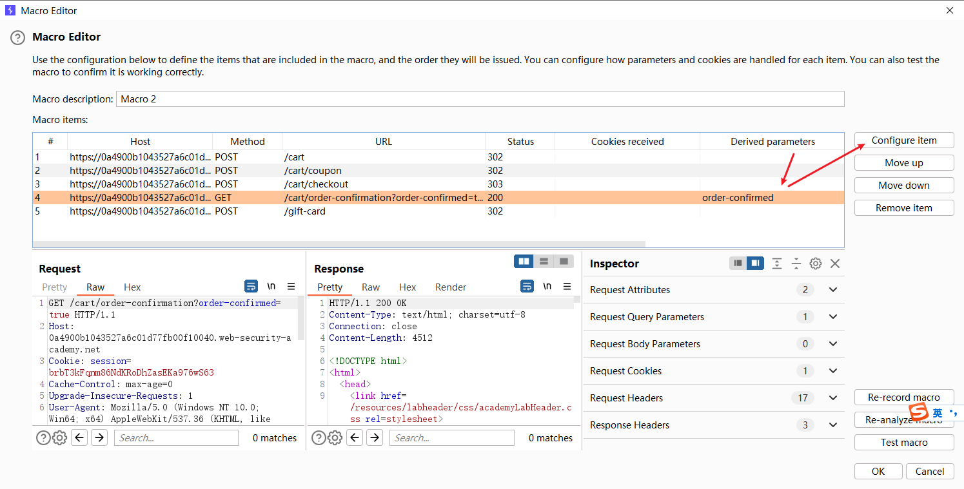Image resolution: width=964 pixels, height=489 pixels.
Task: Click the Sogou input method icon
Action: 918,413
